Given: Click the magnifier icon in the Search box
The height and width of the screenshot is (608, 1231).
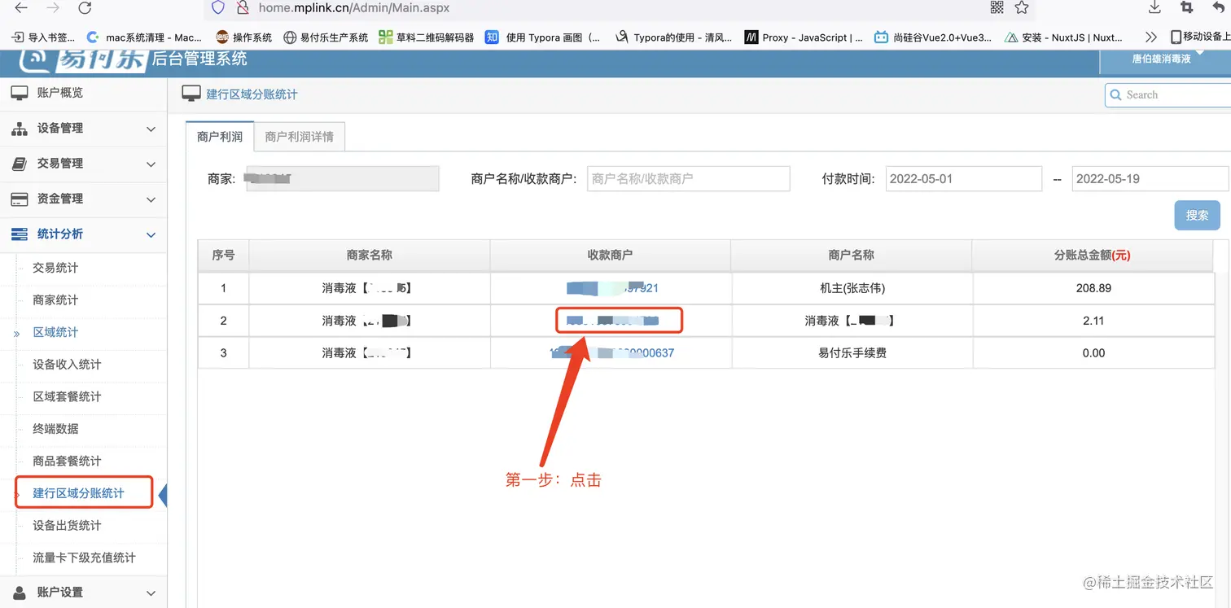Looking at the screenshot, I should [1115, 94].
